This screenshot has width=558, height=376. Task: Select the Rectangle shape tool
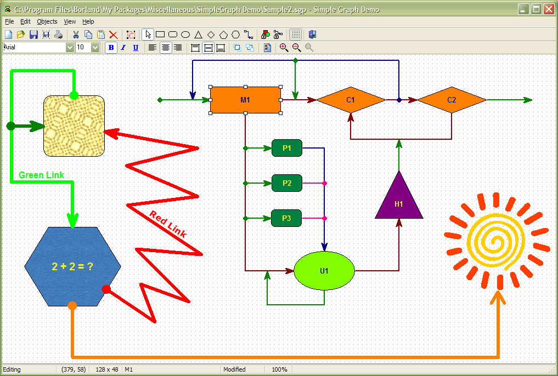[x=160, y=35]
